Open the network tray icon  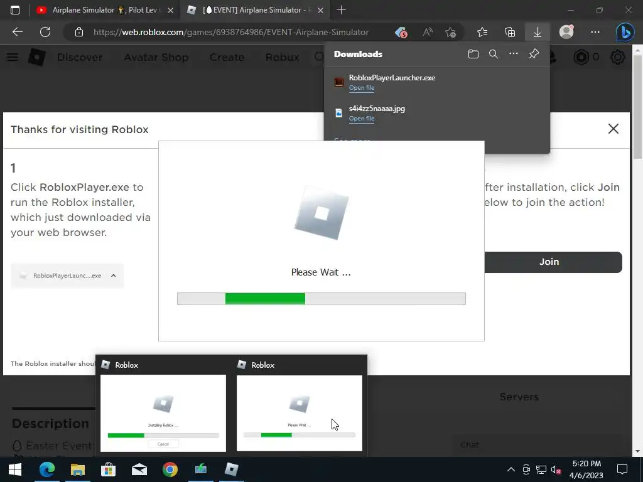pos(541,469)
